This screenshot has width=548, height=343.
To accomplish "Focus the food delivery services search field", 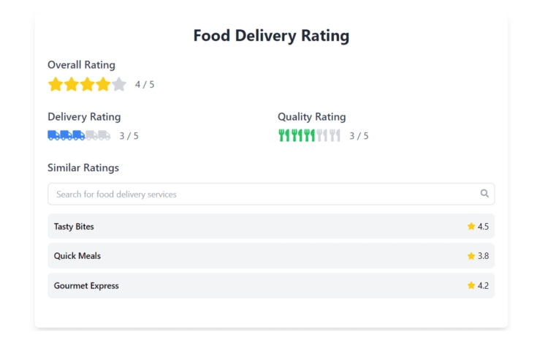I will click(271, 194).
